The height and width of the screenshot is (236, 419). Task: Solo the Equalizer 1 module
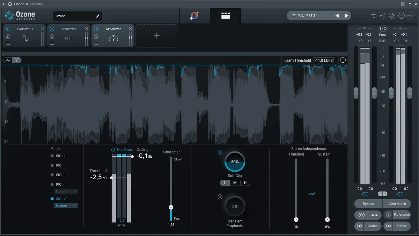point(8,37)
